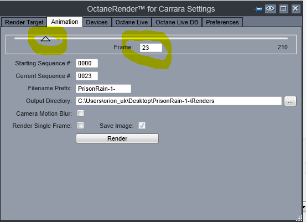Click the Frame number field

coord(151,48)
